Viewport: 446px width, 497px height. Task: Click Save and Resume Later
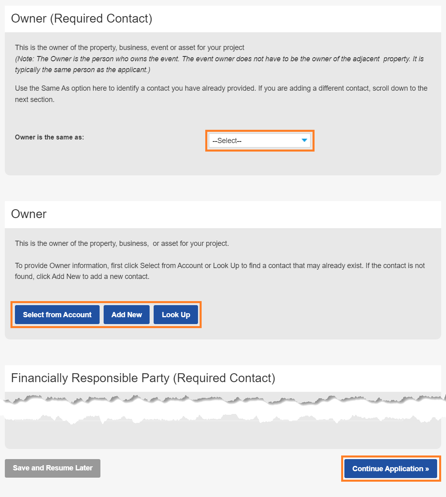[52, 468]
